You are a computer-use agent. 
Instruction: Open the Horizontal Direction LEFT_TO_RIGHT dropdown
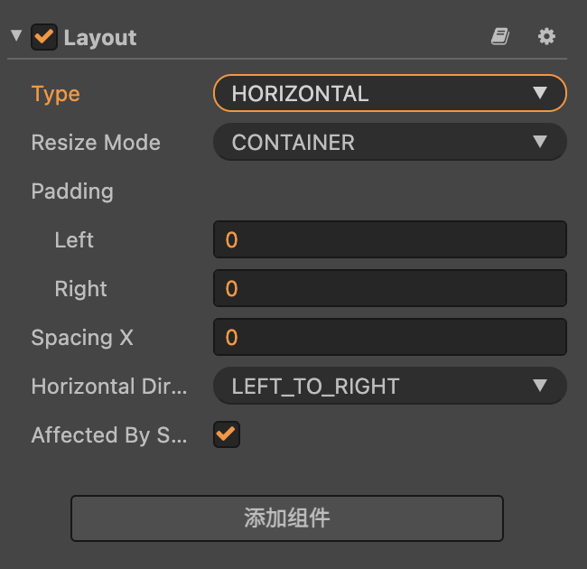[x=389, y=386]
